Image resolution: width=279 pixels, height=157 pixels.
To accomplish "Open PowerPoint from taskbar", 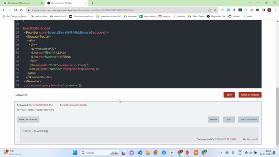I will tap(188, 153).
